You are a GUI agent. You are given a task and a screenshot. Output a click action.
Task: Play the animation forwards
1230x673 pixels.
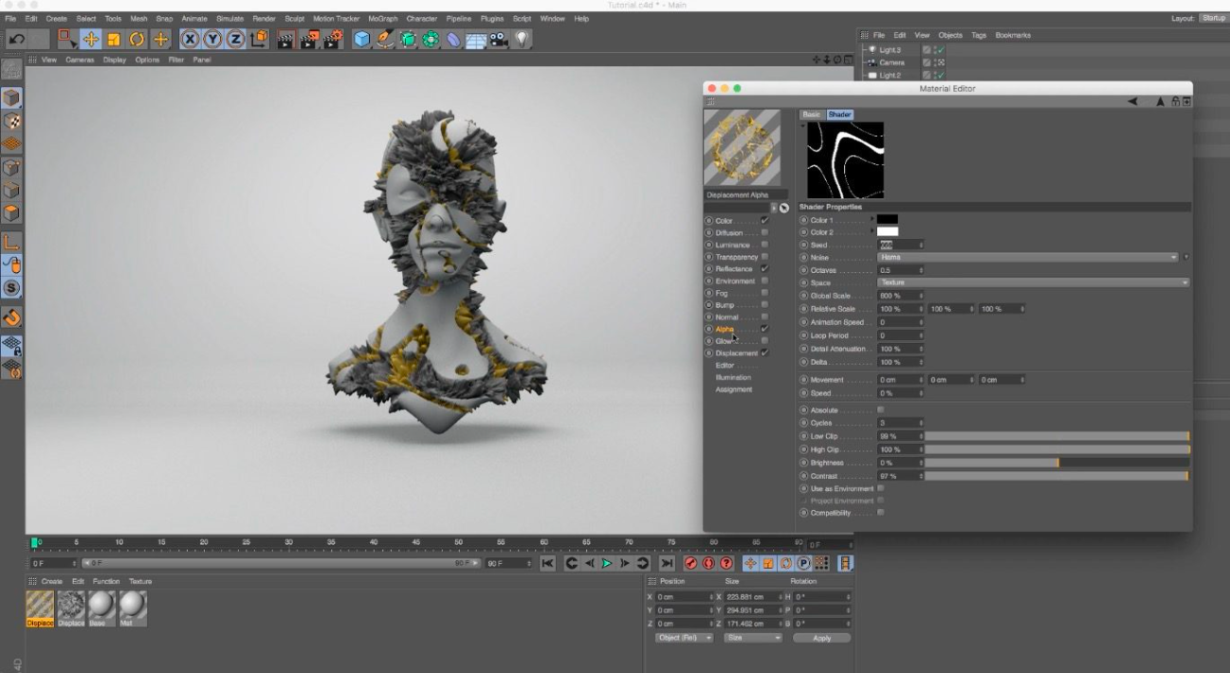click(x=607, y=563)
